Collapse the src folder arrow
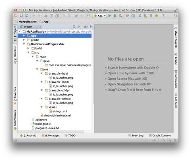Image resolution: width=191 pixels, height=160 pixels. click(28, 52)
